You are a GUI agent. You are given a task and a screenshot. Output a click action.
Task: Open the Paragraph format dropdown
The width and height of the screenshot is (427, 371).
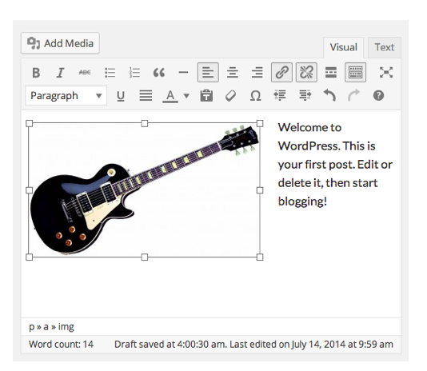point(66,96)
